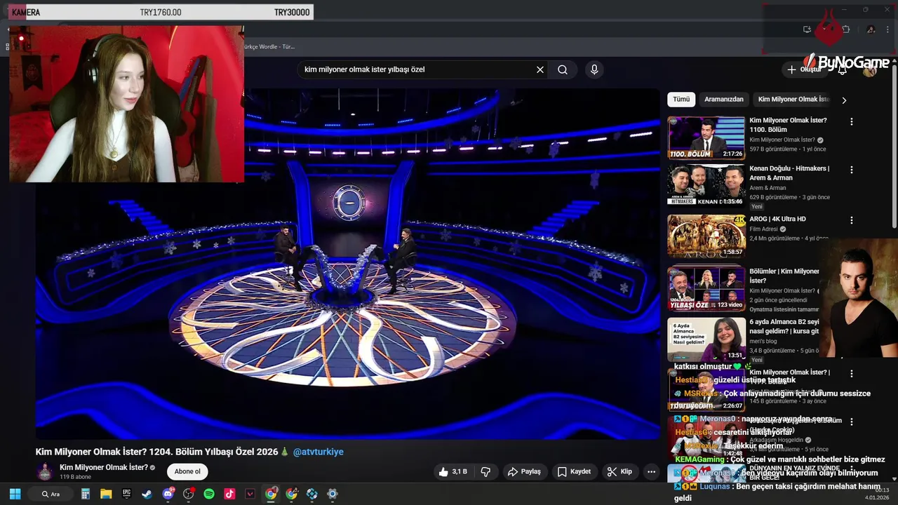Open the gear settings icon on the taskbar
Screen dimensions: 898x505
point(333,494)
